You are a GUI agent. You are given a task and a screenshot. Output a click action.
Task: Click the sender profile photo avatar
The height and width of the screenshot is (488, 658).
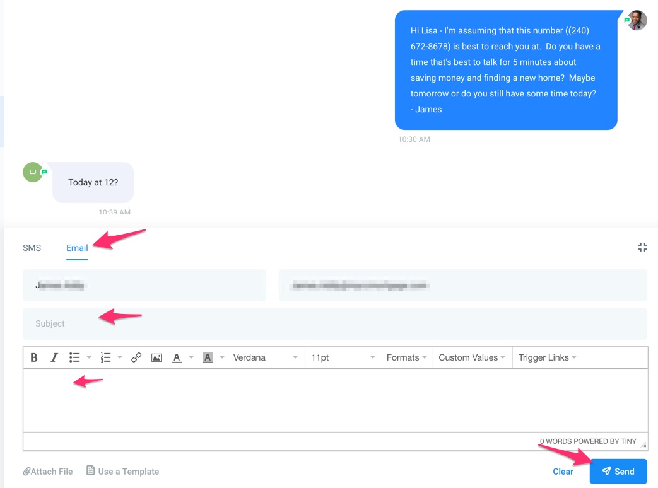pos(637,20)
